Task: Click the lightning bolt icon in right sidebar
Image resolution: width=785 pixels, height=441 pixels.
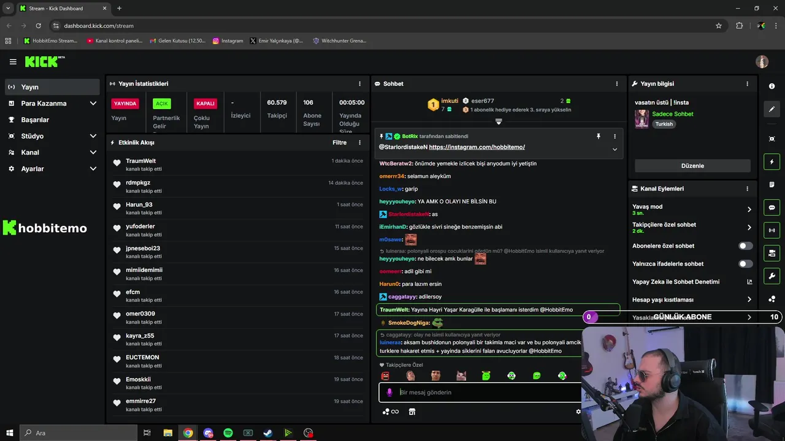Action: tap(772, 162)
